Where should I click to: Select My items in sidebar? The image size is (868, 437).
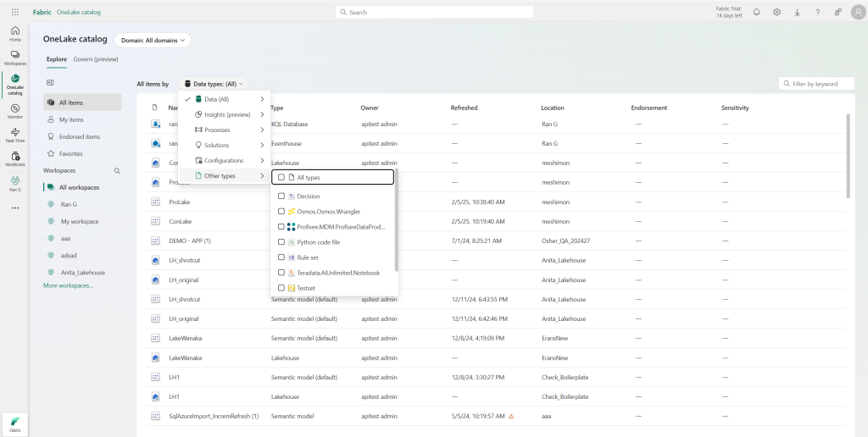[82, 119]
